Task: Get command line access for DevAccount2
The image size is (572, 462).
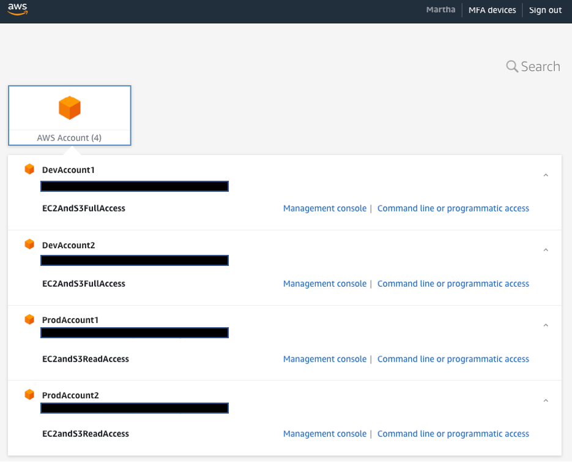Action: point(453,284)
